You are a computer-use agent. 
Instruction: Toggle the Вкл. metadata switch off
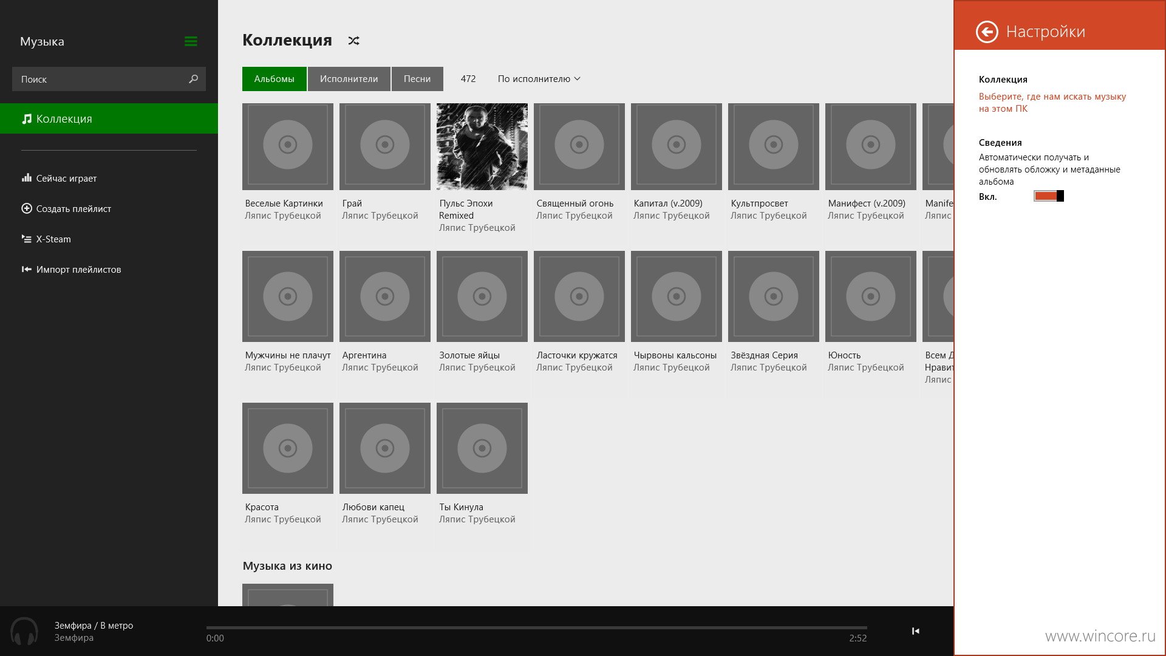[1049, 196]
